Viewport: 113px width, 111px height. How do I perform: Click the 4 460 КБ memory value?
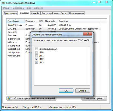52,25
